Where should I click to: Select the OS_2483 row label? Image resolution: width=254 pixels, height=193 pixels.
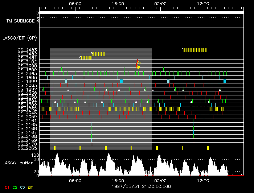27,50
